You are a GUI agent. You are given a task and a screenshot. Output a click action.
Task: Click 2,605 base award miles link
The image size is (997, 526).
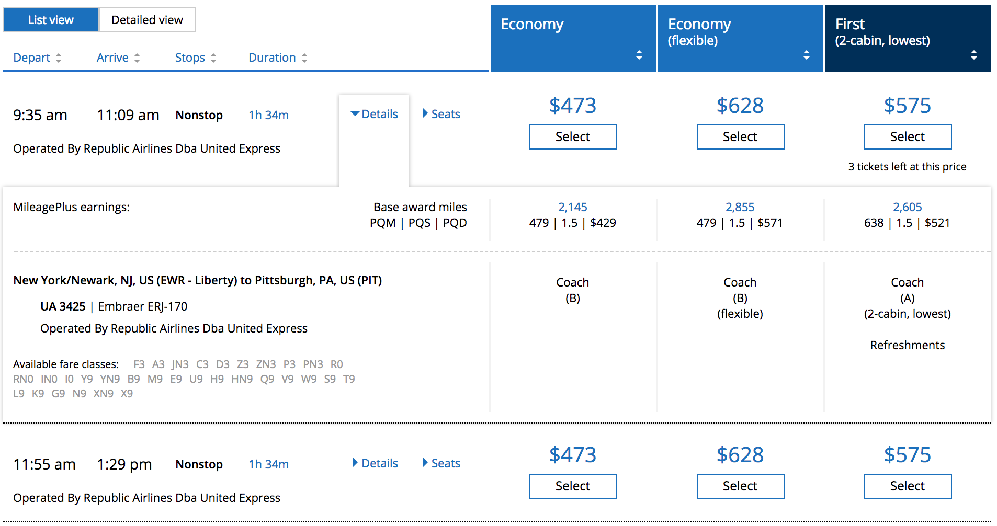coord(907,207)
